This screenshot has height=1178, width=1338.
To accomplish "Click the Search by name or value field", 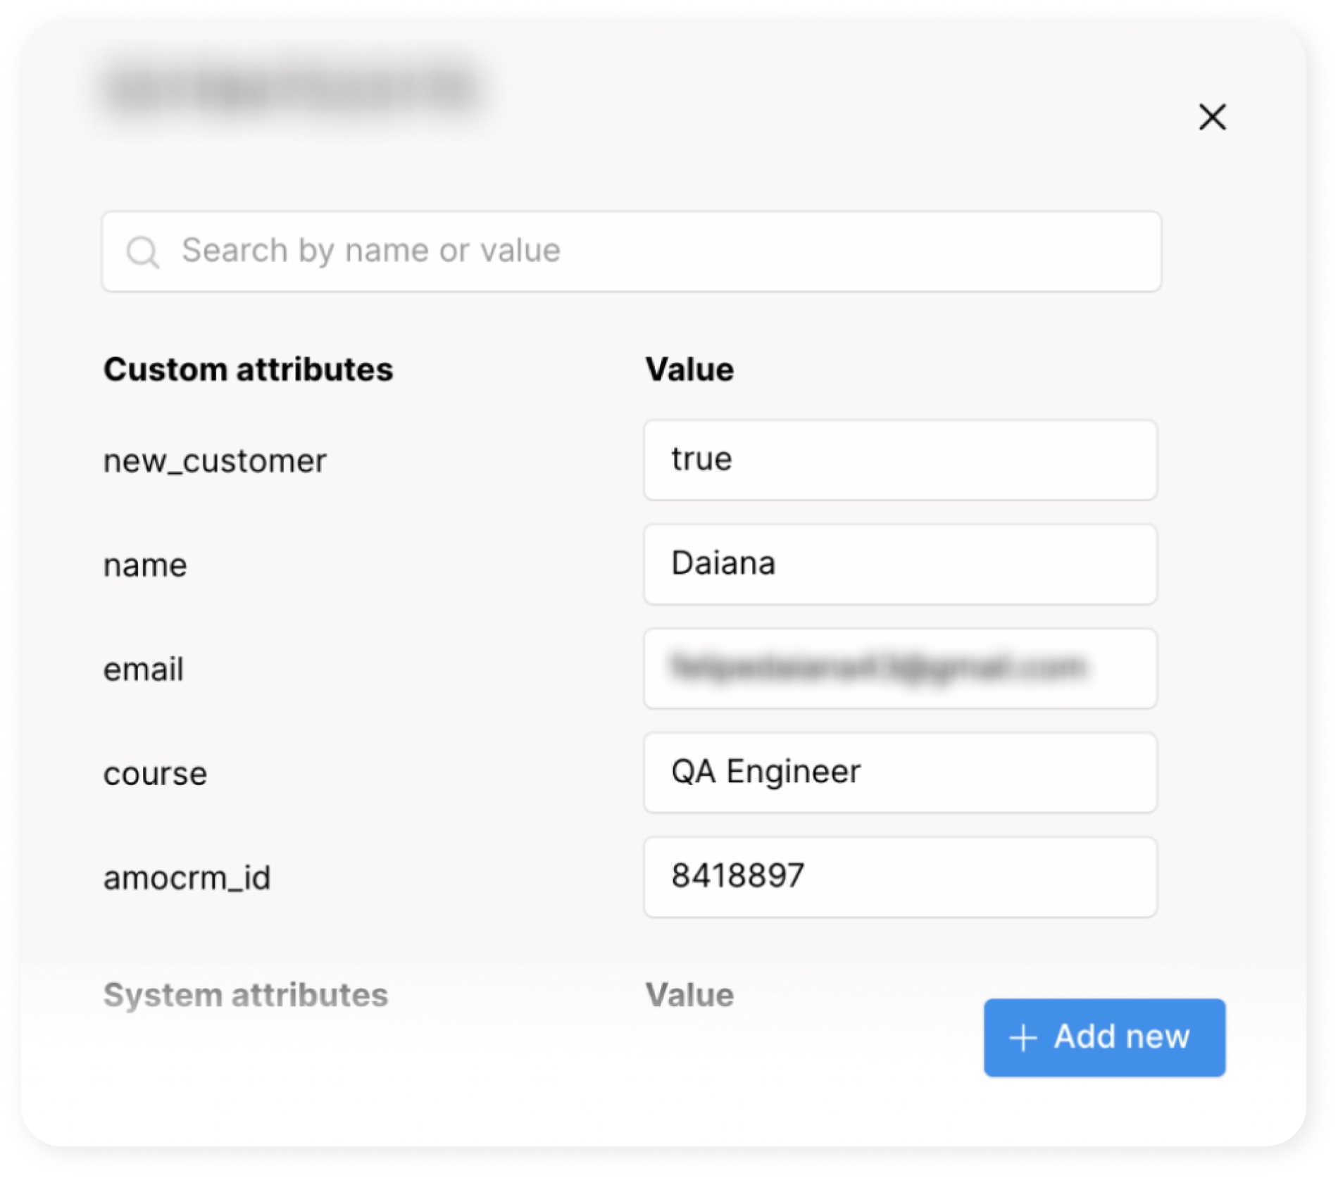I will coord(493,251).
